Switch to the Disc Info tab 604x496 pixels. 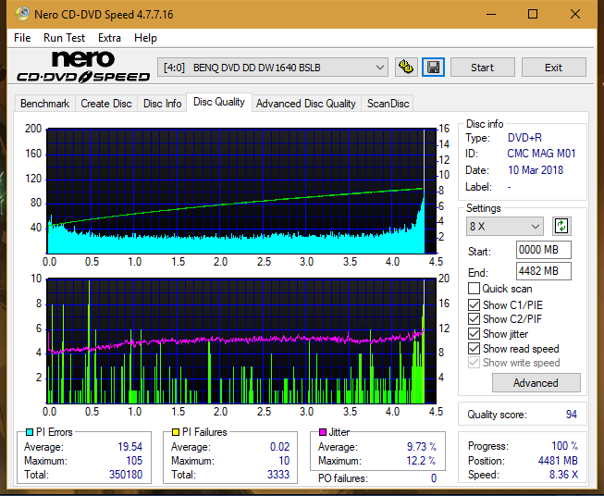pyautogui.click(x=162, y=104)
